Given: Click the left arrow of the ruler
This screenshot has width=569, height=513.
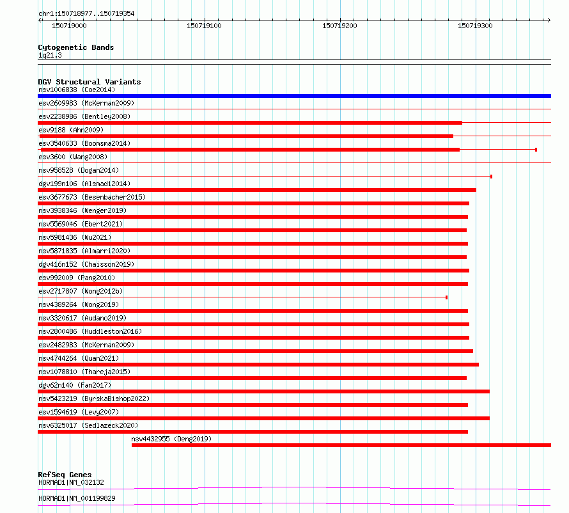Looking at the screenshot, I should (40, 20).
